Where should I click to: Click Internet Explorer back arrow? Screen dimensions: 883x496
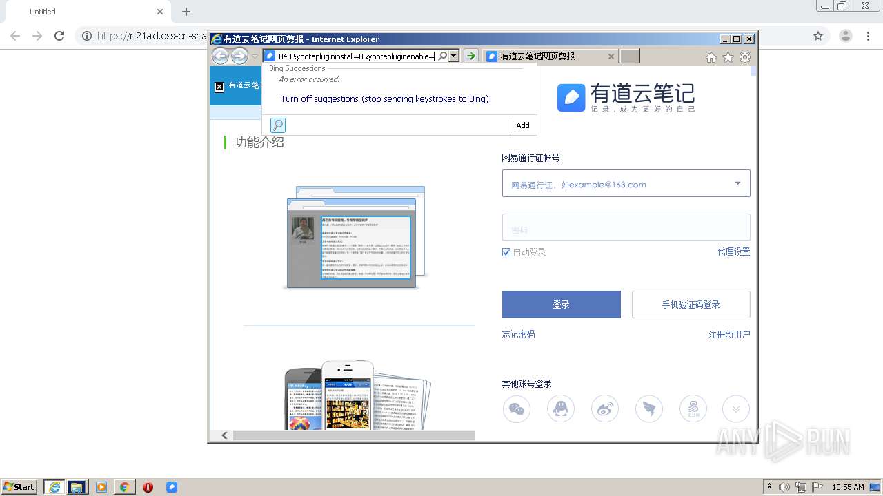(220, 56)
